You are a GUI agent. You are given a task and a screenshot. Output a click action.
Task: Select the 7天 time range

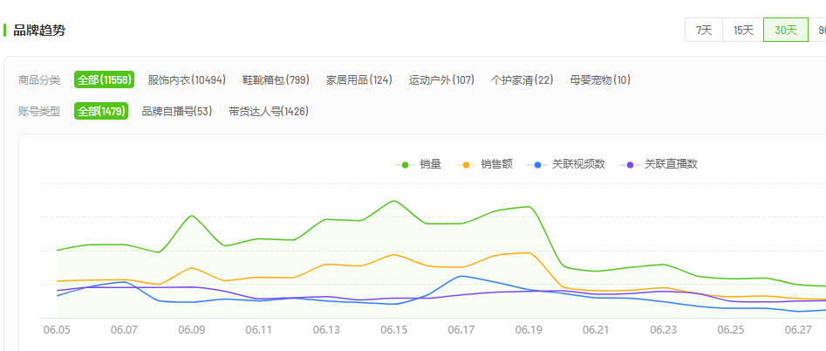704,30
